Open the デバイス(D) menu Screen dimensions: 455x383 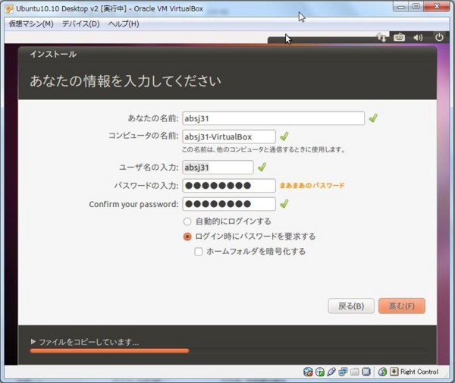(80, 24)
